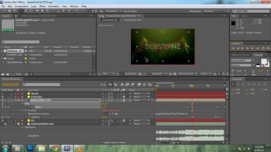The image size is (271, 152).
Task: Select the Brush tool
Action: (54, 11)
